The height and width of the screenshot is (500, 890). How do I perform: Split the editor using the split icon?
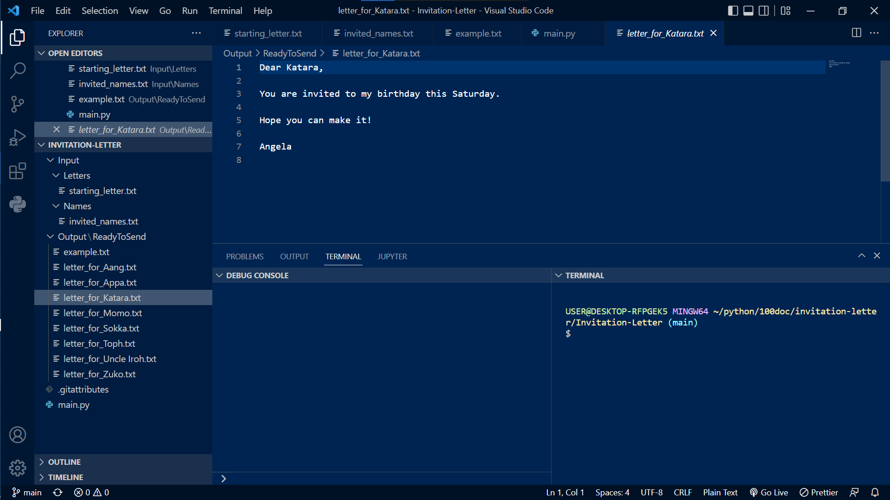coord(855,33)
